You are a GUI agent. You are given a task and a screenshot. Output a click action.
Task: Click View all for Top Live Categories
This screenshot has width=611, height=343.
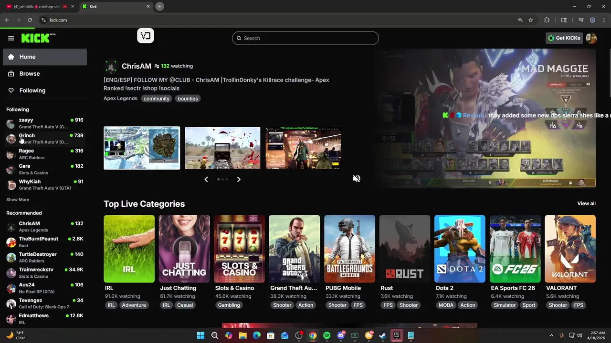click(586, 203)
